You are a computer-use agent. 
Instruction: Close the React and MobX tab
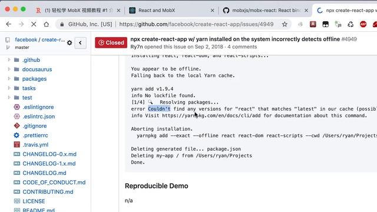pos(212,11)
